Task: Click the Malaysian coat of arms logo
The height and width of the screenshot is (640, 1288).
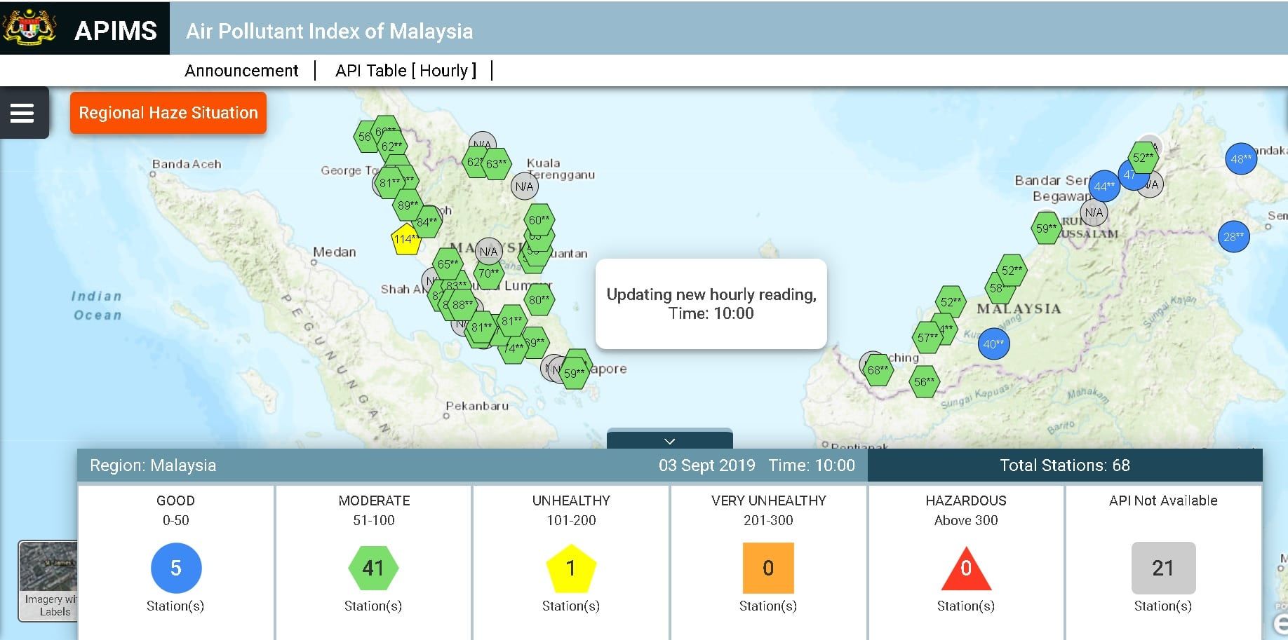Action: tap(29, 28)
